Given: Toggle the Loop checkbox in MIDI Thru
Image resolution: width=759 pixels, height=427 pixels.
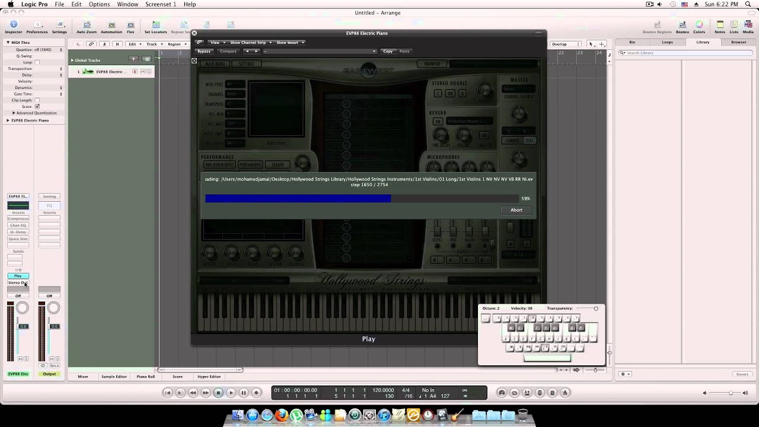Looking at the screenshot, I should tap(37, 62).
